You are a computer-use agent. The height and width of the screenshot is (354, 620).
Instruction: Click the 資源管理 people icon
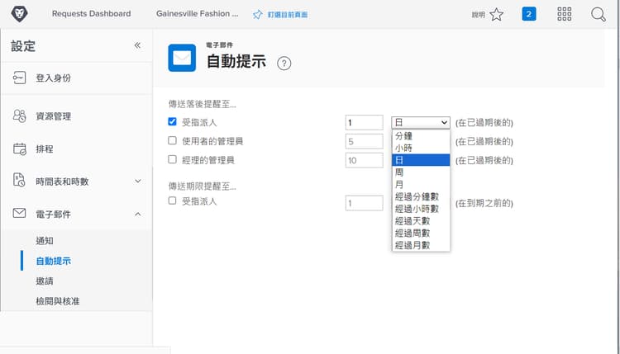[19, 116]
